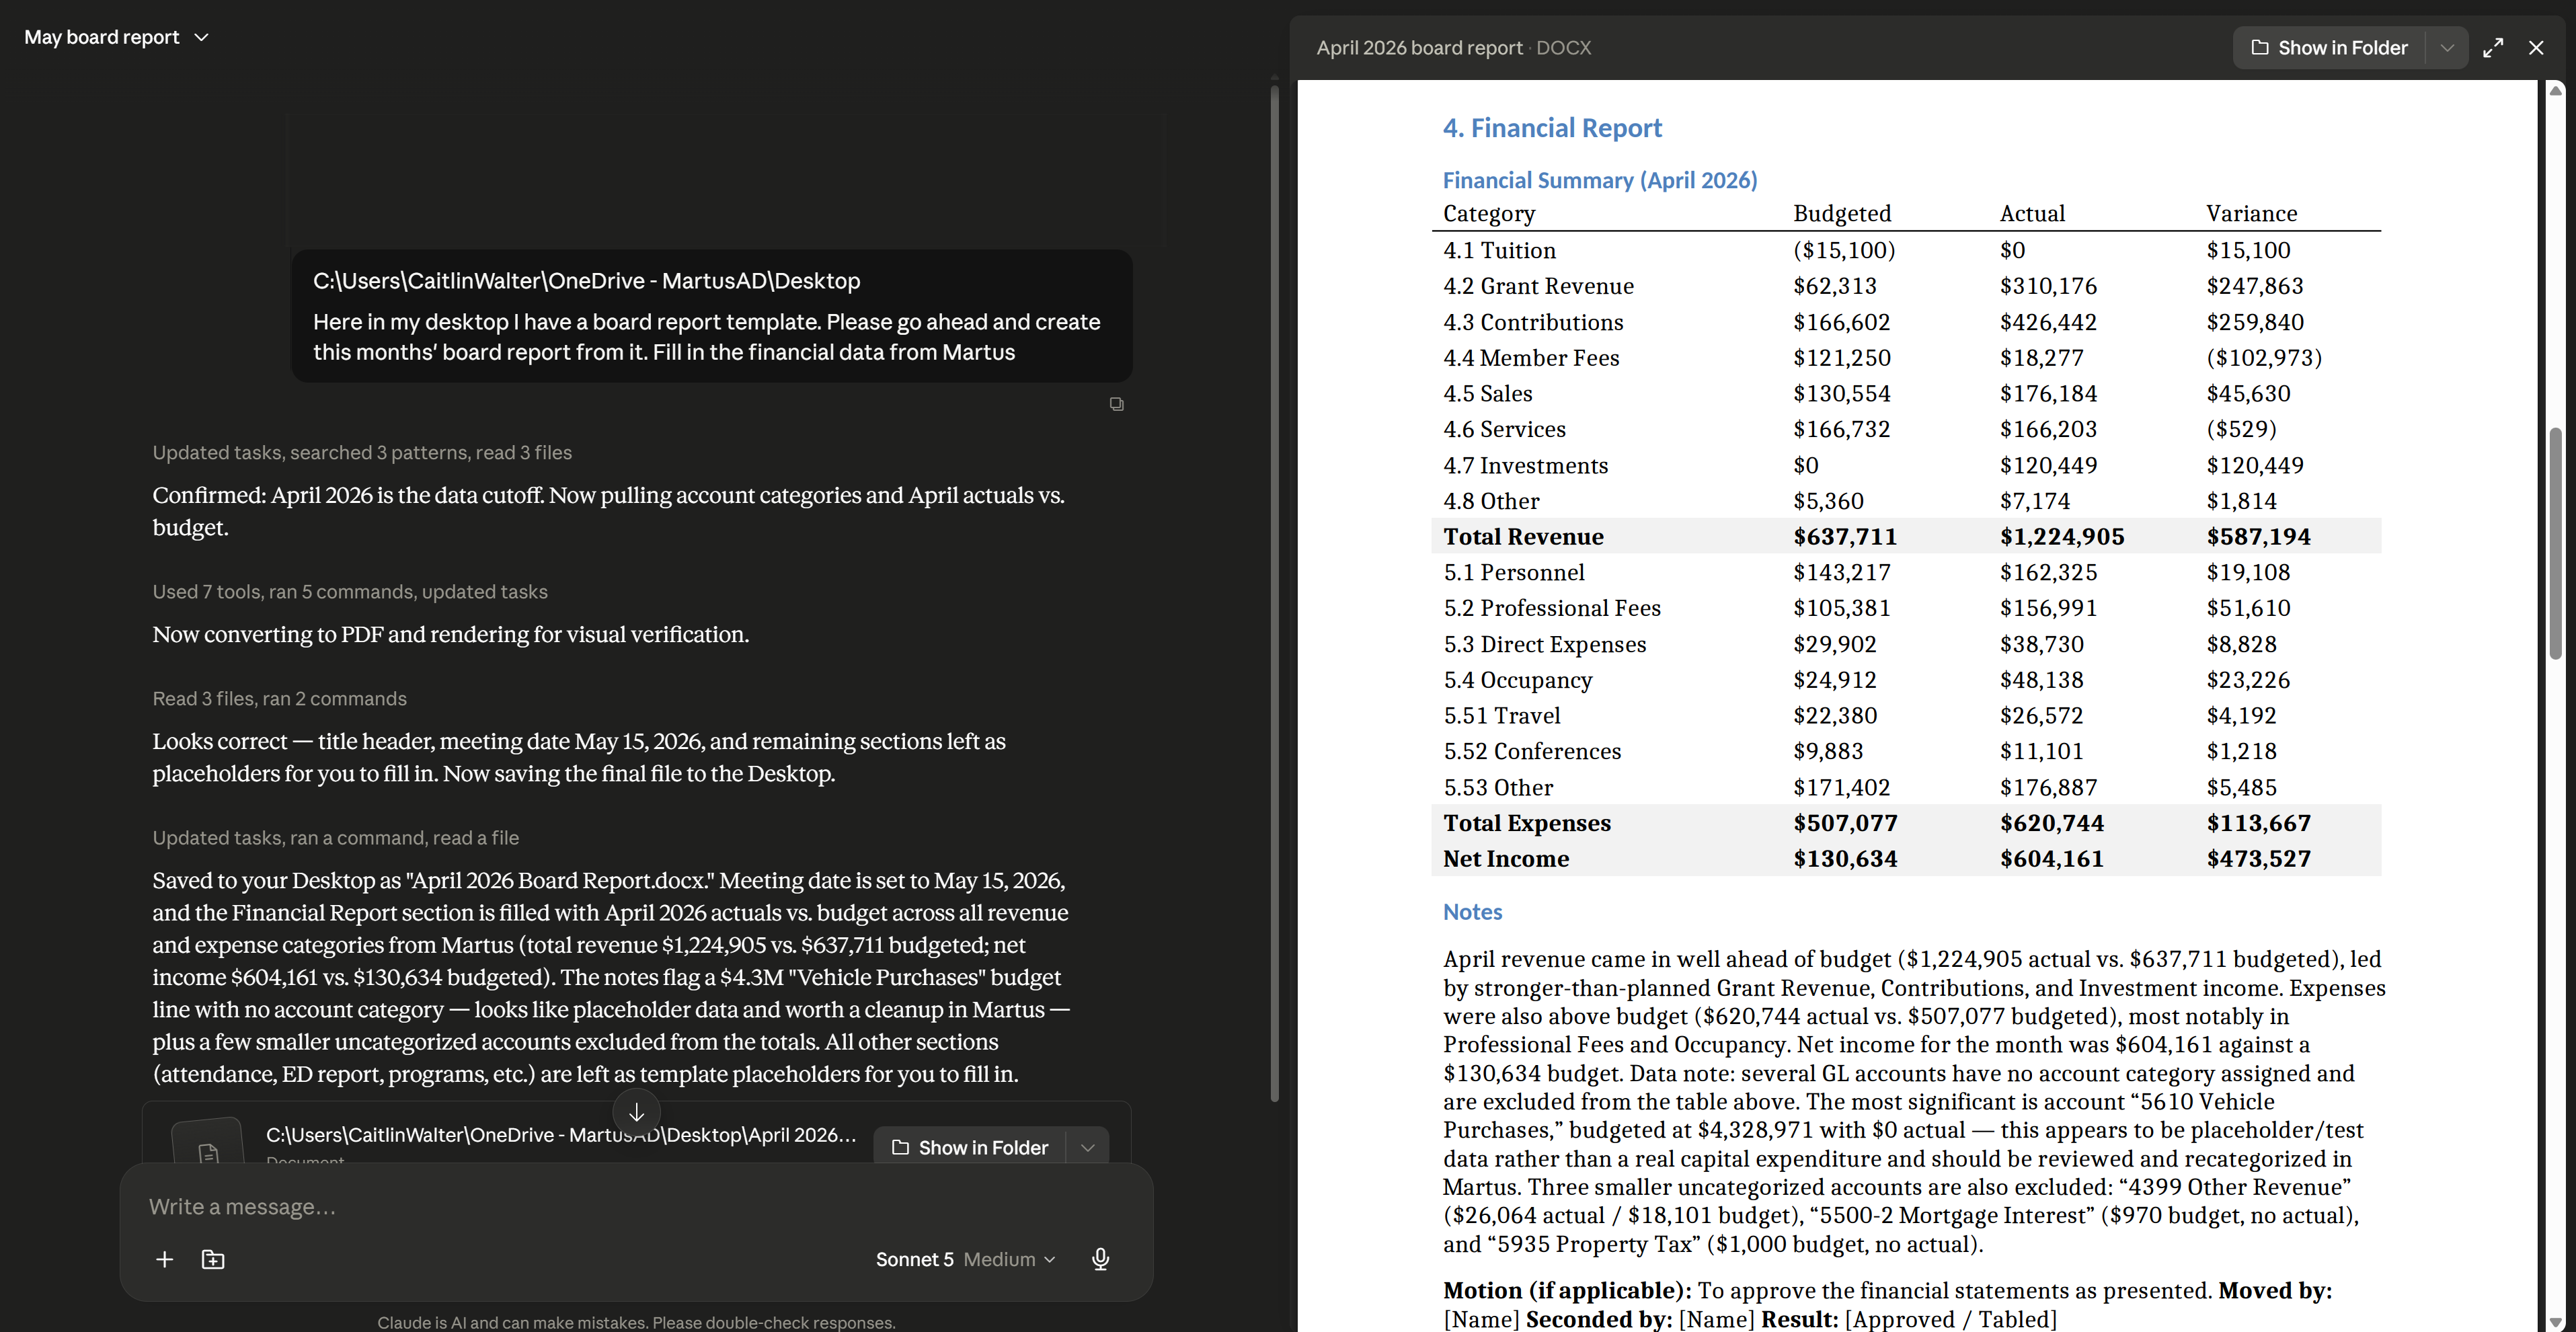Click the Contributions actual value $426,442

(x=2048, y=322)
